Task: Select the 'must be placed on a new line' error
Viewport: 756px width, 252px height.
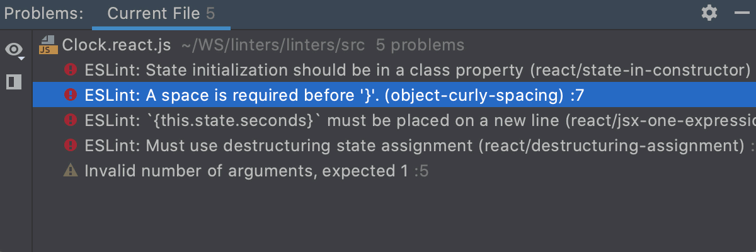Action: [x=394, y=120]
